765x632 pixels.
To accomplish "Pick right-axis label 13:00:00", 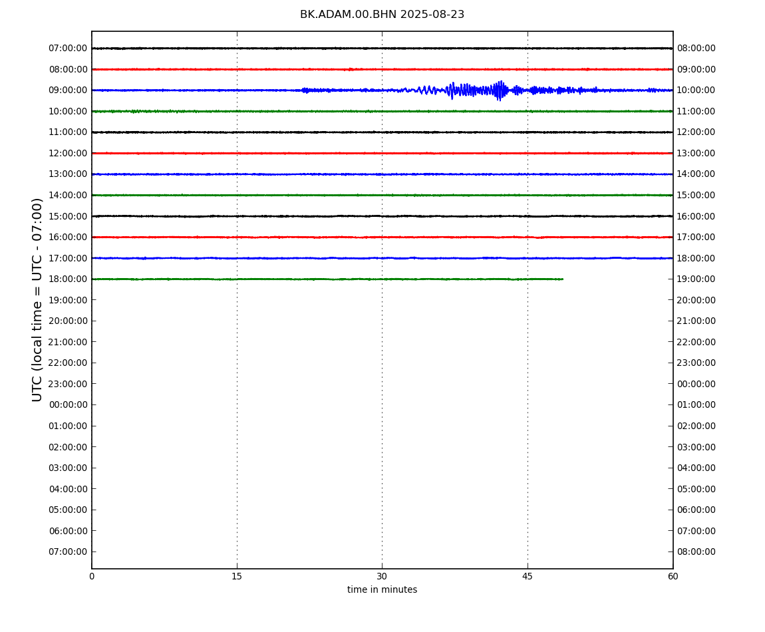I will [x=696, y=153].
